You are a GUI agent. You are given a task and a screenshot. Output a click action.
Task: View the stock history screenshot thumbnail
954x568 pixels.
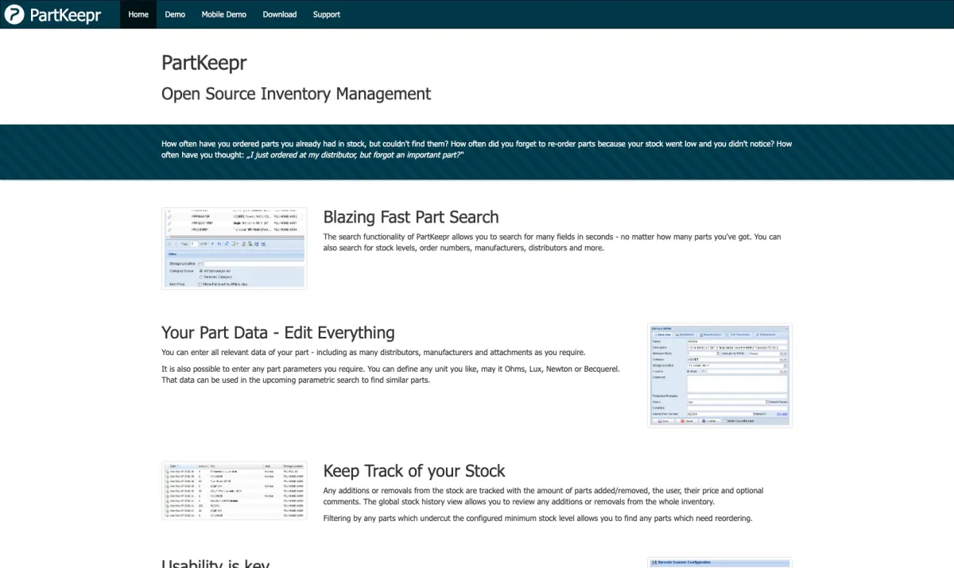[234, 490]
